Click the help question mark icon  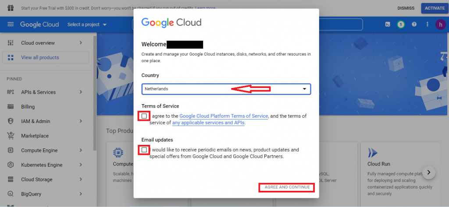[414, 25]
